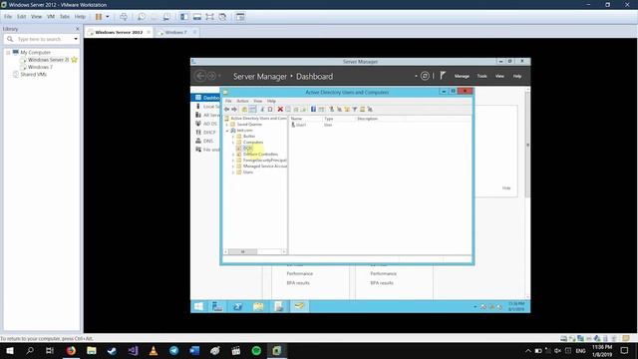The height and width of the screenshot is (359, 638).
Task: Toggle the VMware library sidebar view icon
Action: pos(183,17)
